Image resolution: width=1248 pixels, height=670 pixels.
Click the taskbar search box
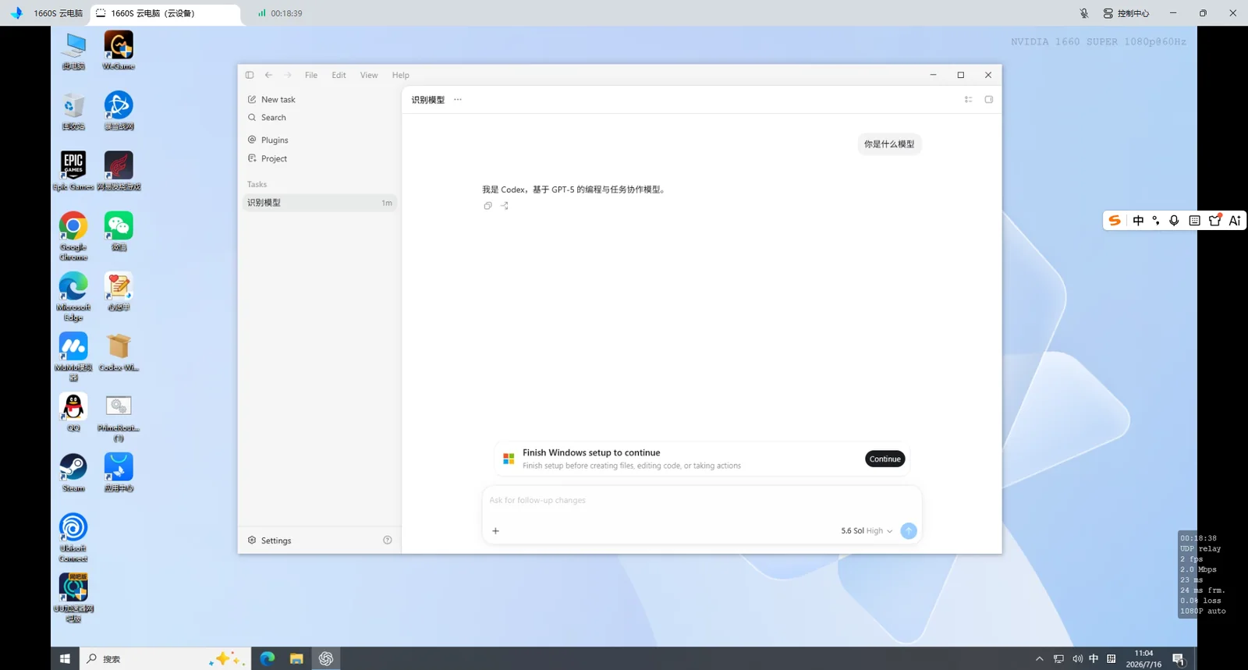[165, 659]
